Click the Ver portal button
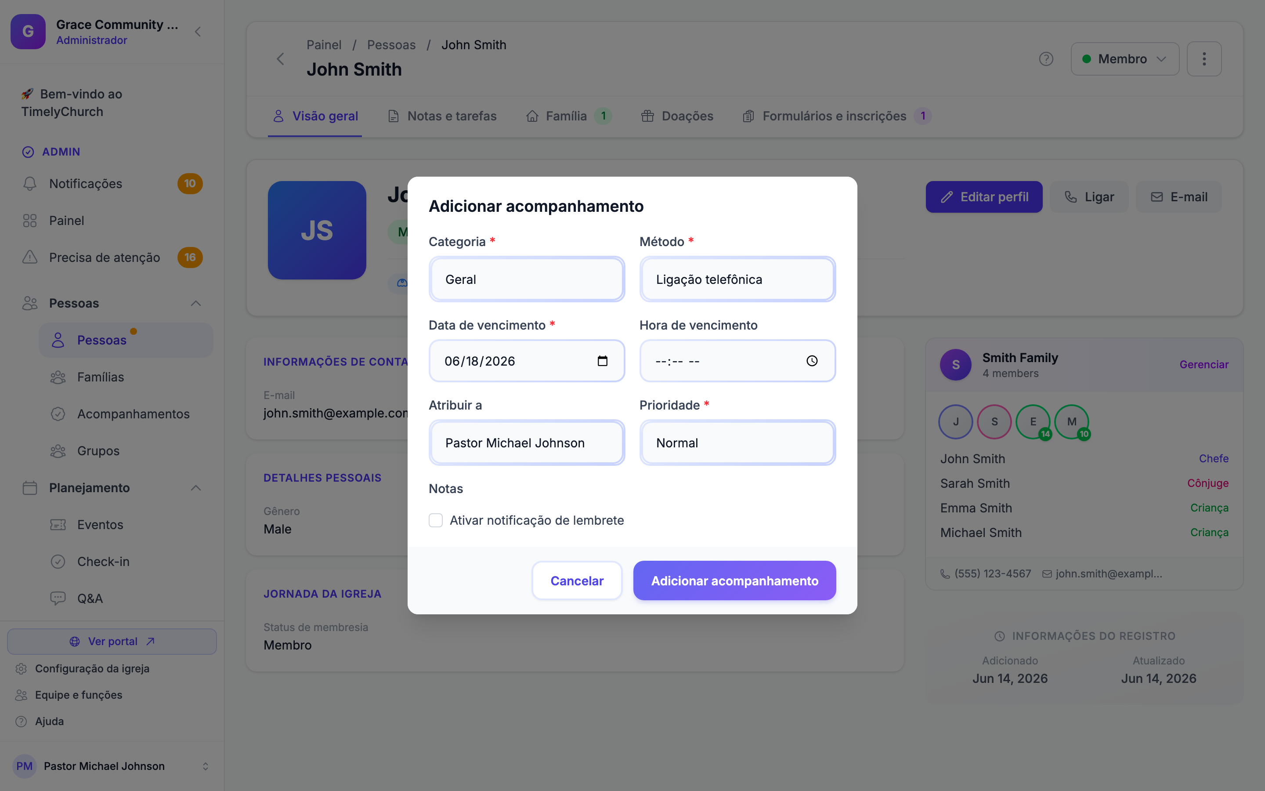This screenshot has width=1265, height=791. [112, 642]
